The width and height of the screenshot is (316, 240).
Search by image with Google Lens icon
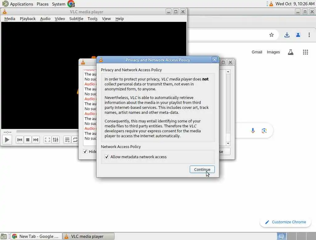[x=264, y=130]
